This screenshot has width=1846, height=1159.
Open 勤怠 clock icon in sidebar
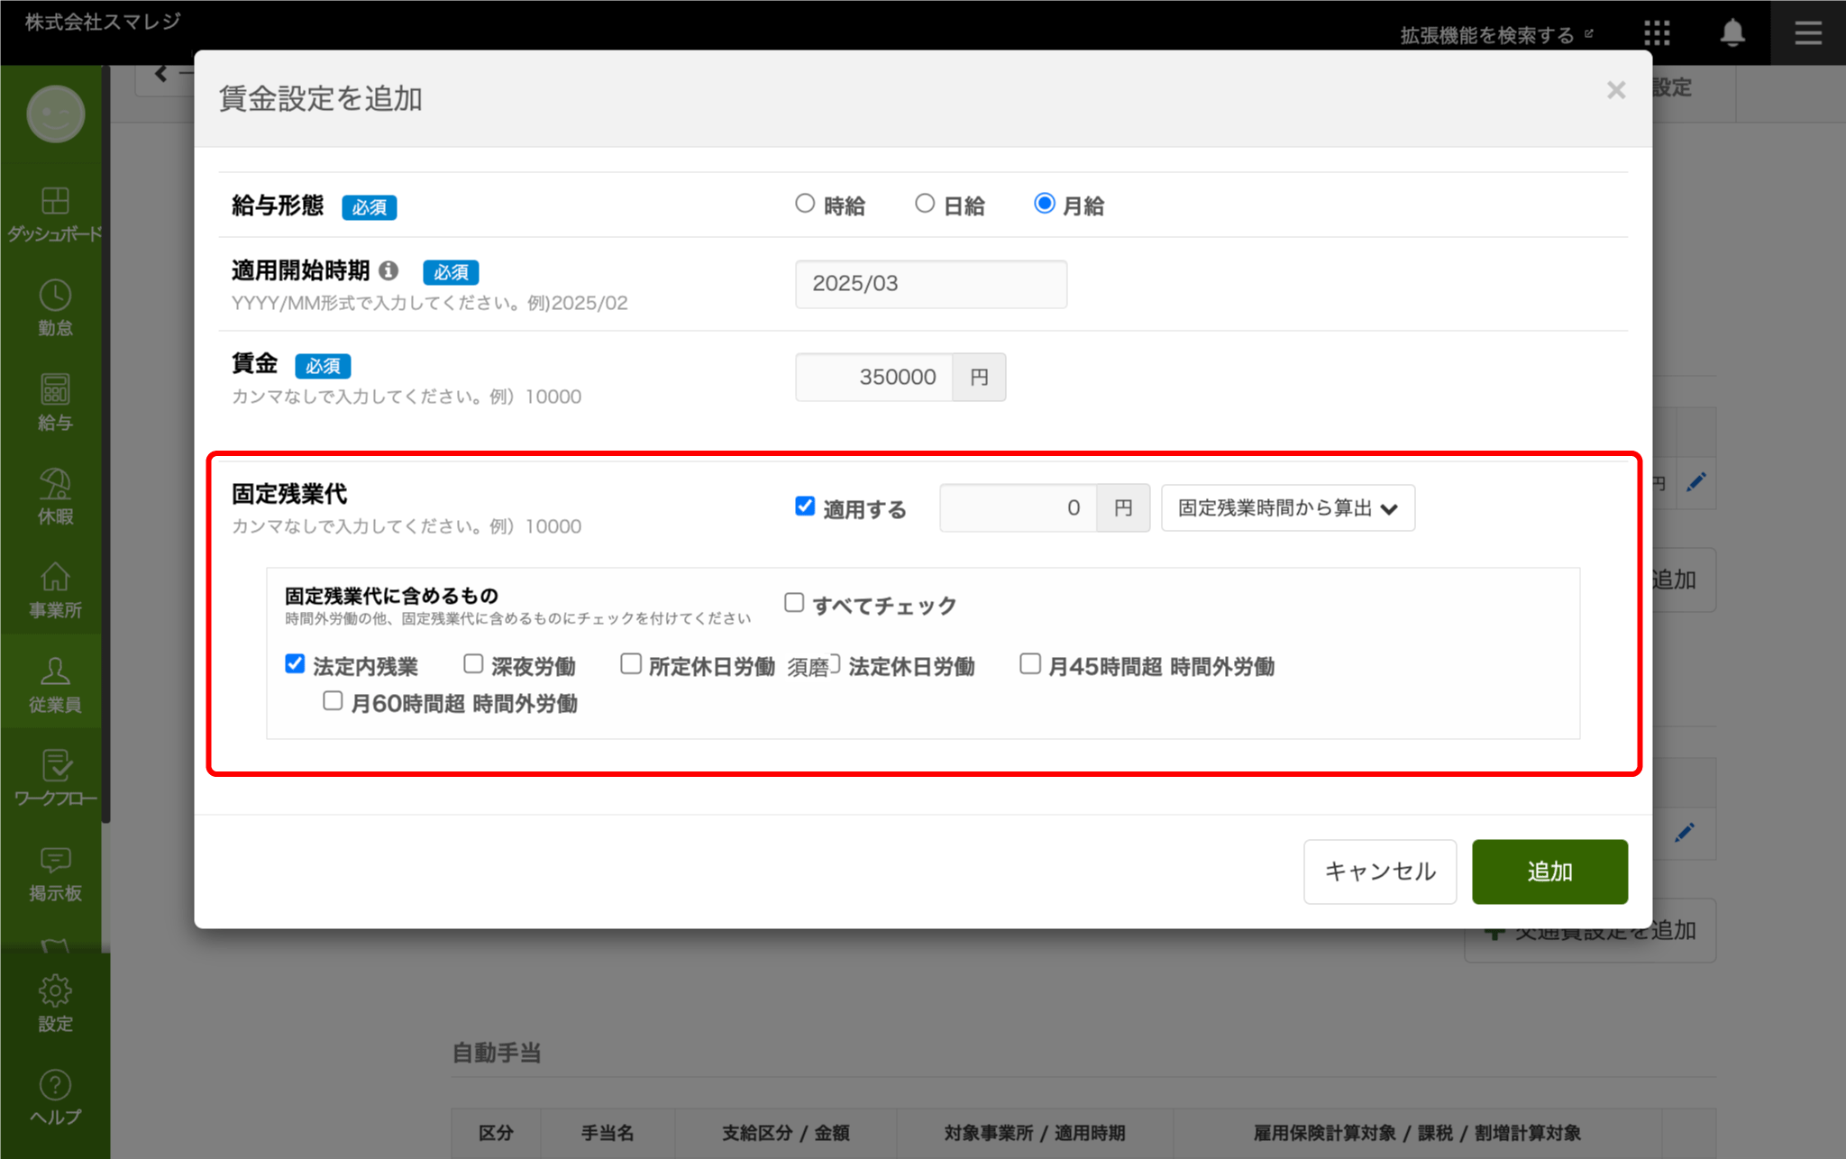click(55, 297)
